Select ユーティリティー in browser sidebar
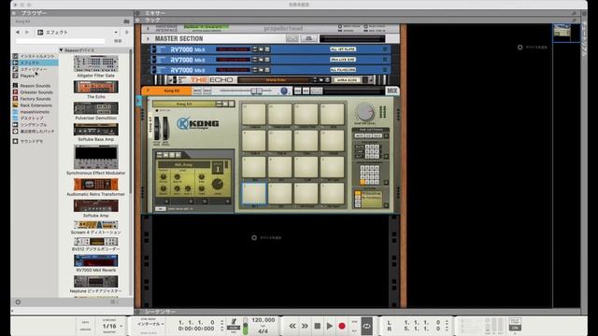Screen dimensions: 598x336 pyautogui.click(x=35, y=69)
